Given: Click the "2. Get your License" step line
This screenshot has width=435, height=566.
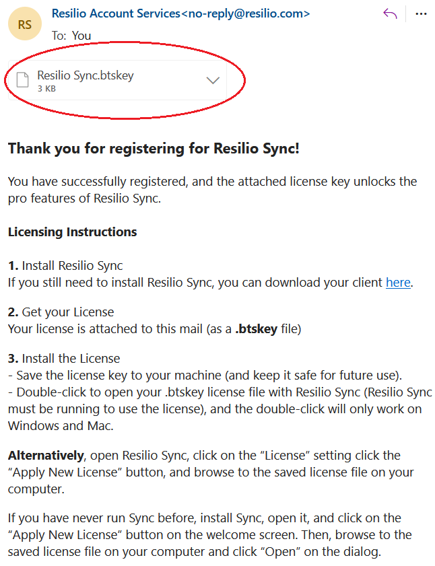Looking at the screenshot, I should pos(61,312).
